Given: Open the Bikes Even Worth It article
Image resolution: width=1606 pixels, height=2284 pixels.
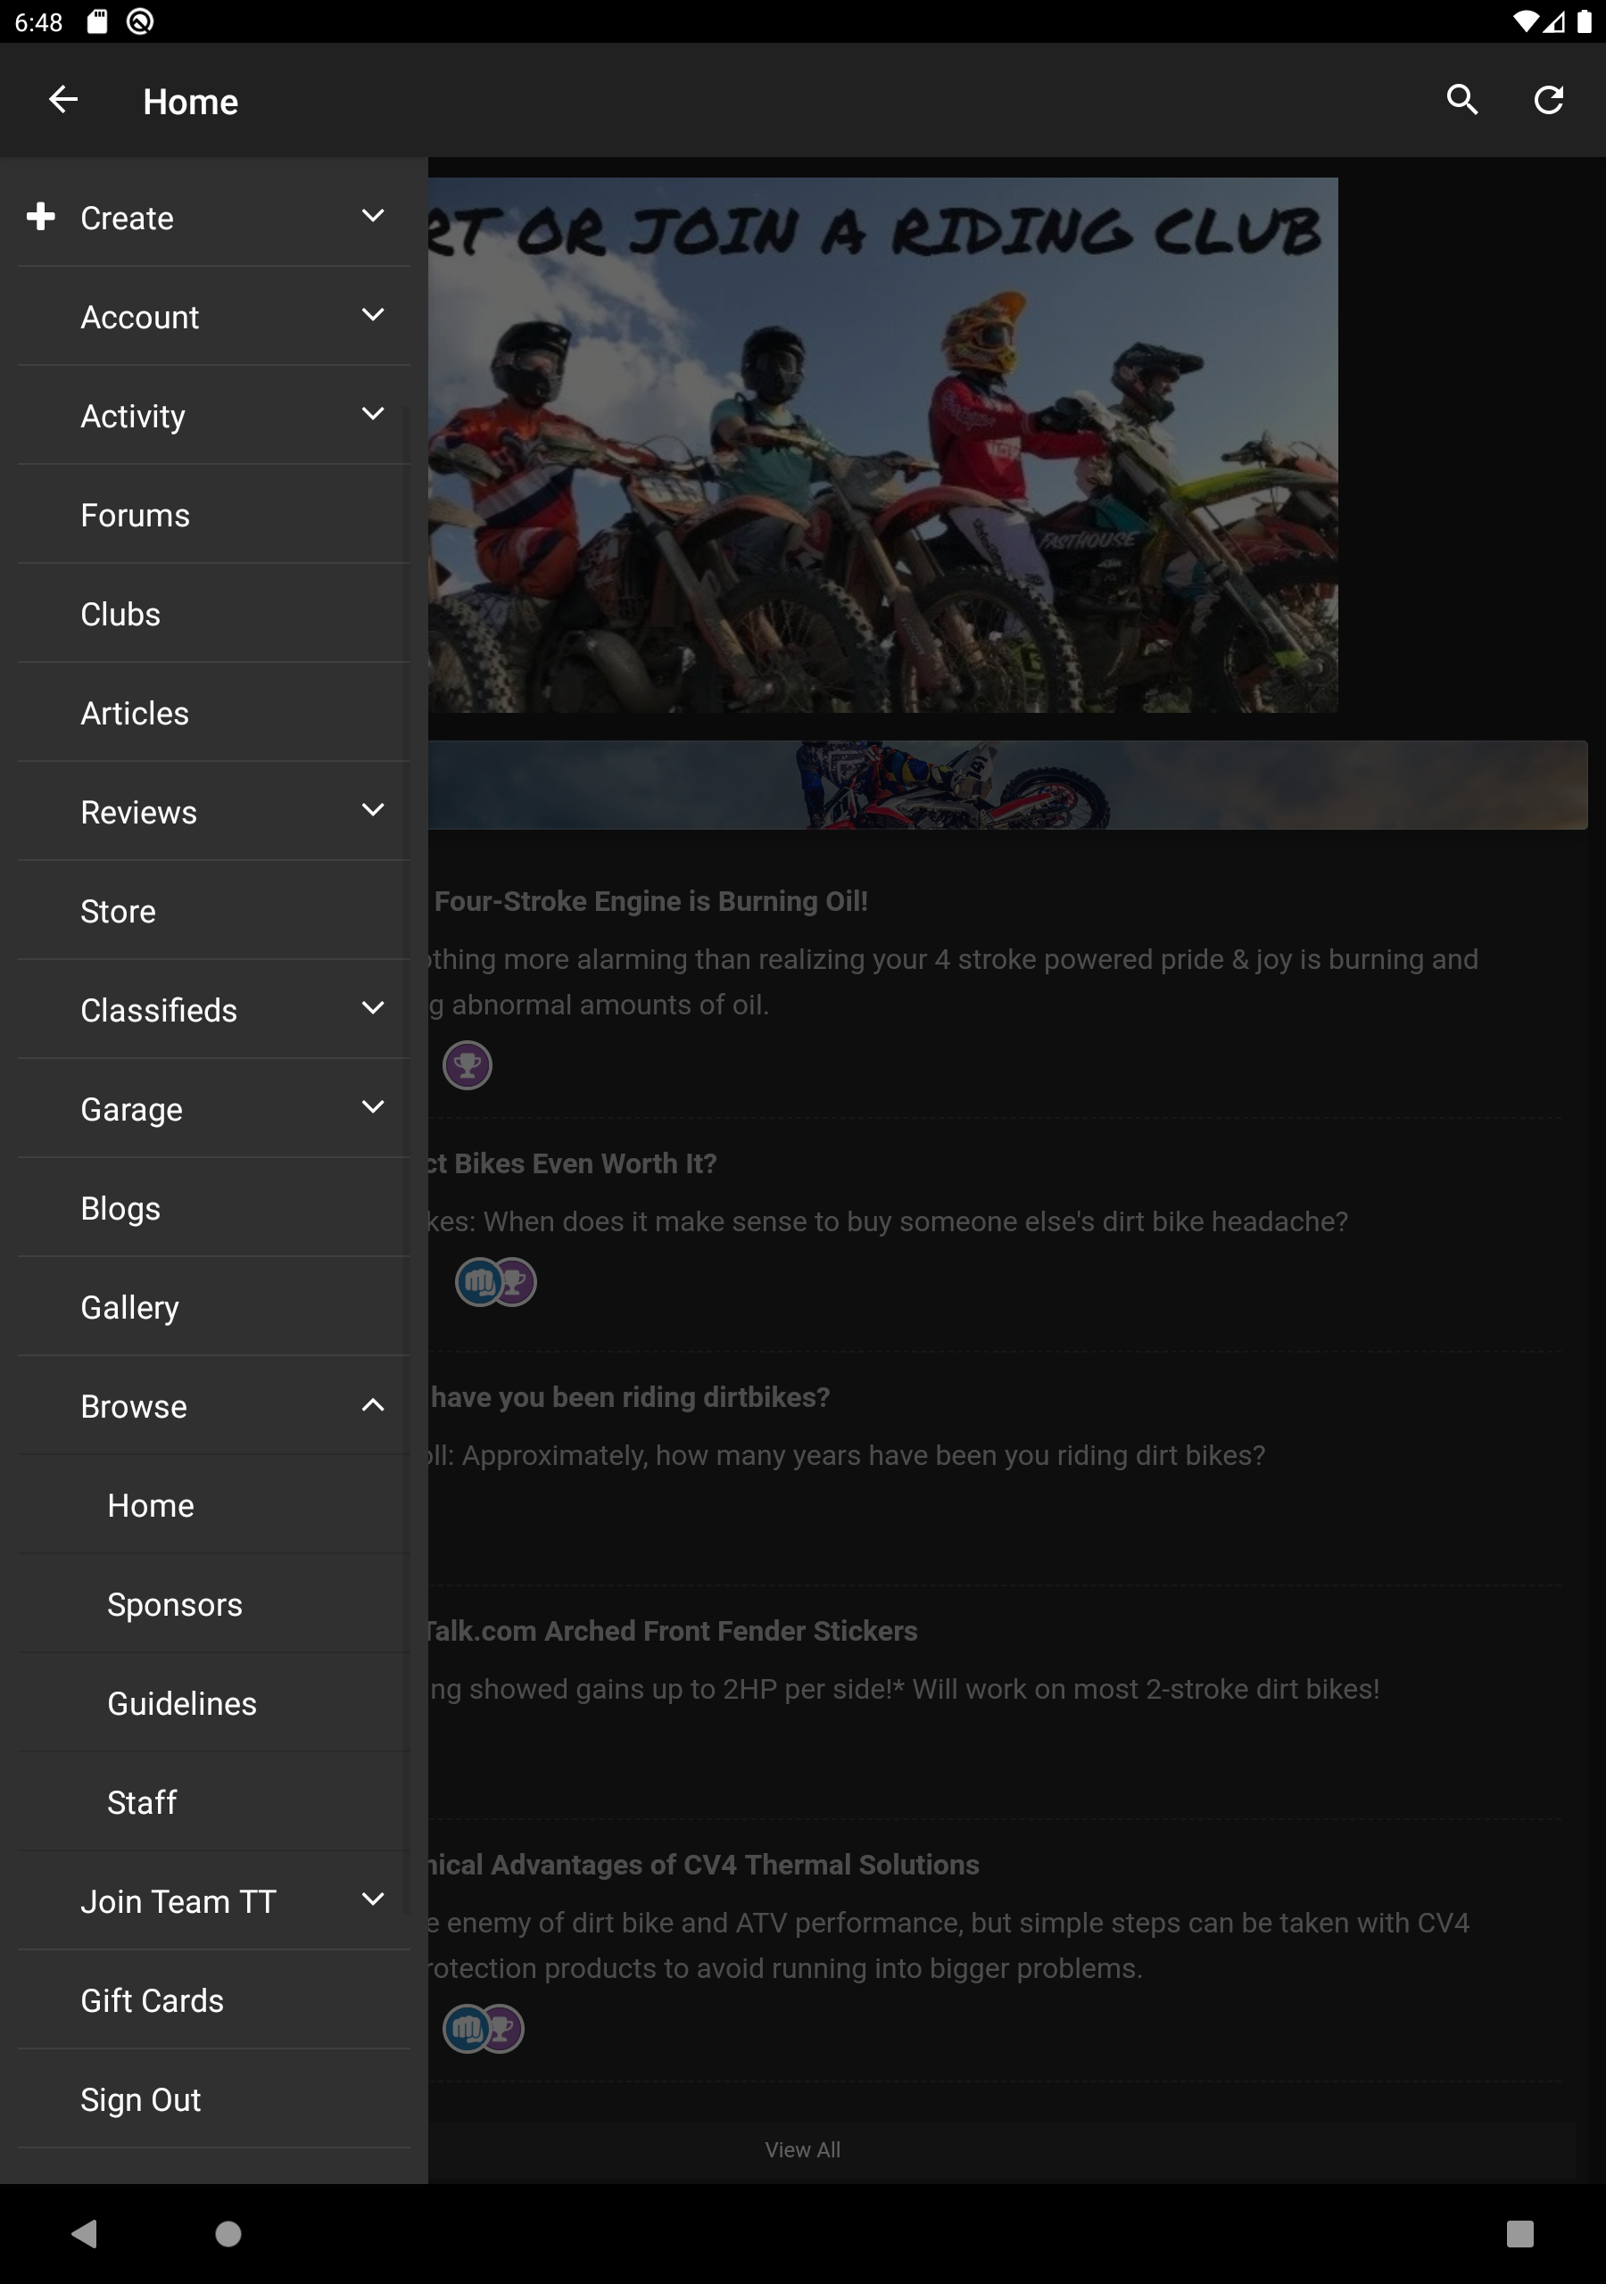Looking at the screenshot, I should [572, 1164].
